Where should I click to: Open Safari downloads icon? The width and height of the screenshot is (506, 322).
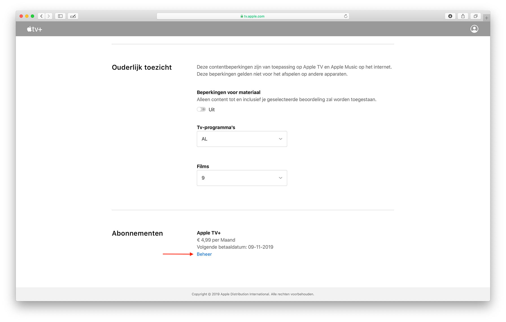tap(450, 16)
